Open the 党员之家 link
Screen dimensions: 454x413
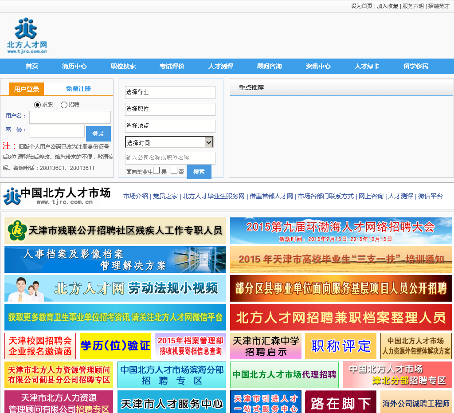165,196
